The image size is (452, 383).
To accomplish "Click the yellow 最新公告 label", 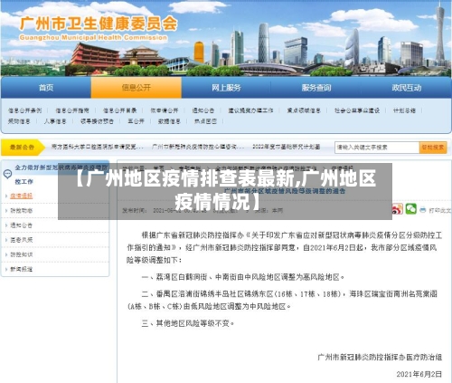I will point(23,148).
